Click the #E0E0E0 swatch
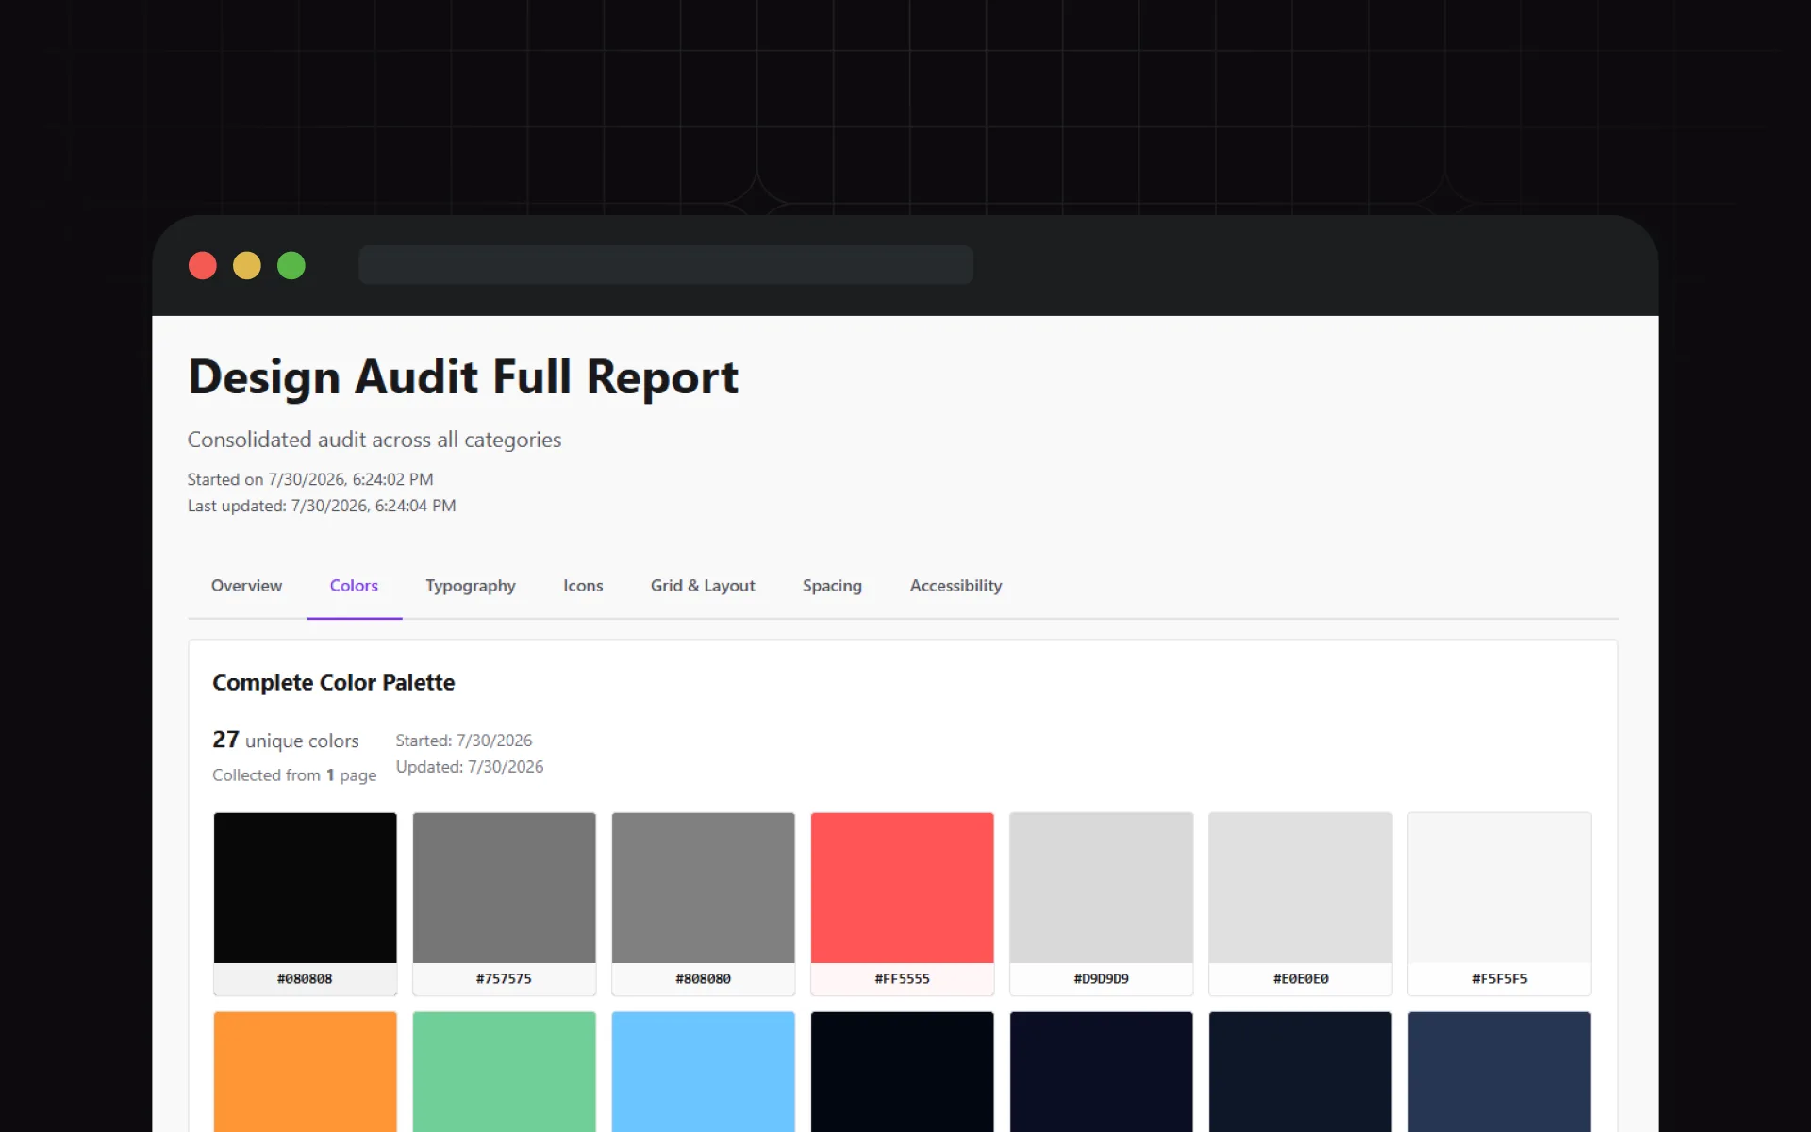The image size is (1811, 1132). (1300, 904)
